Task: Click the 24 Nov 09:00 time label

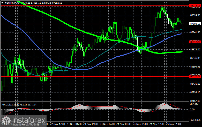Action: pyautogui.click(x=140, y=124)
